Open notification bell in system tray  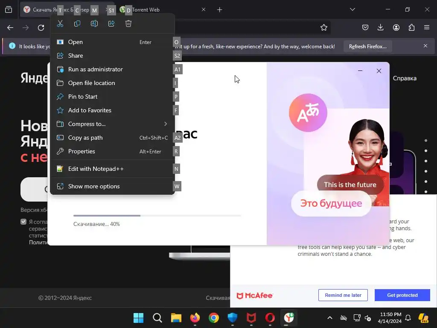click(x=408, y=318)
